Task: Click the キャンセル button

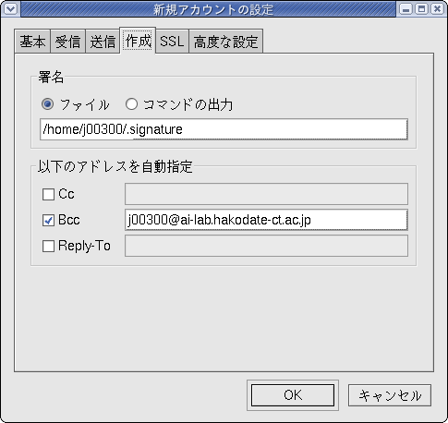Action: pyautogui.click(x=390, y=395)
